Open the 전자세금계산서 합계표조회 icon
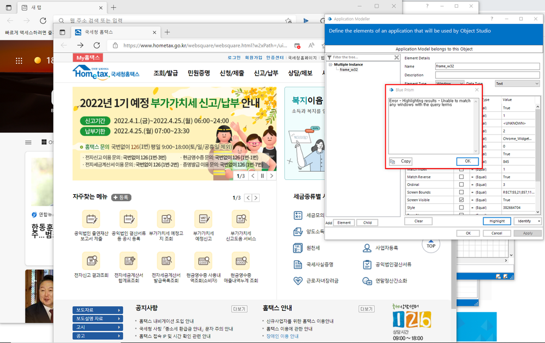545x343 pixels. 129,261
